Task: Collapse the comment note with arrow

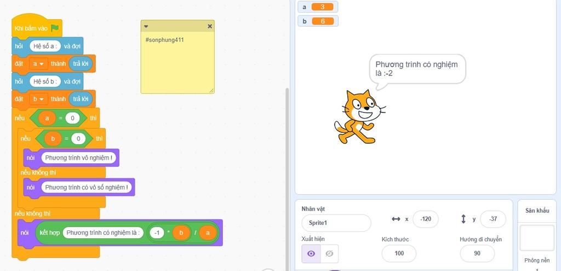Action: point(146,26)
